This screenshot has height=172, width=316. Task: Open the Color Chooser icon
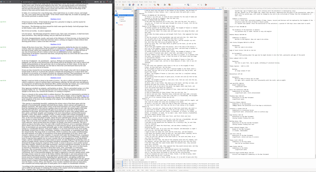click(x=169, y=4)
